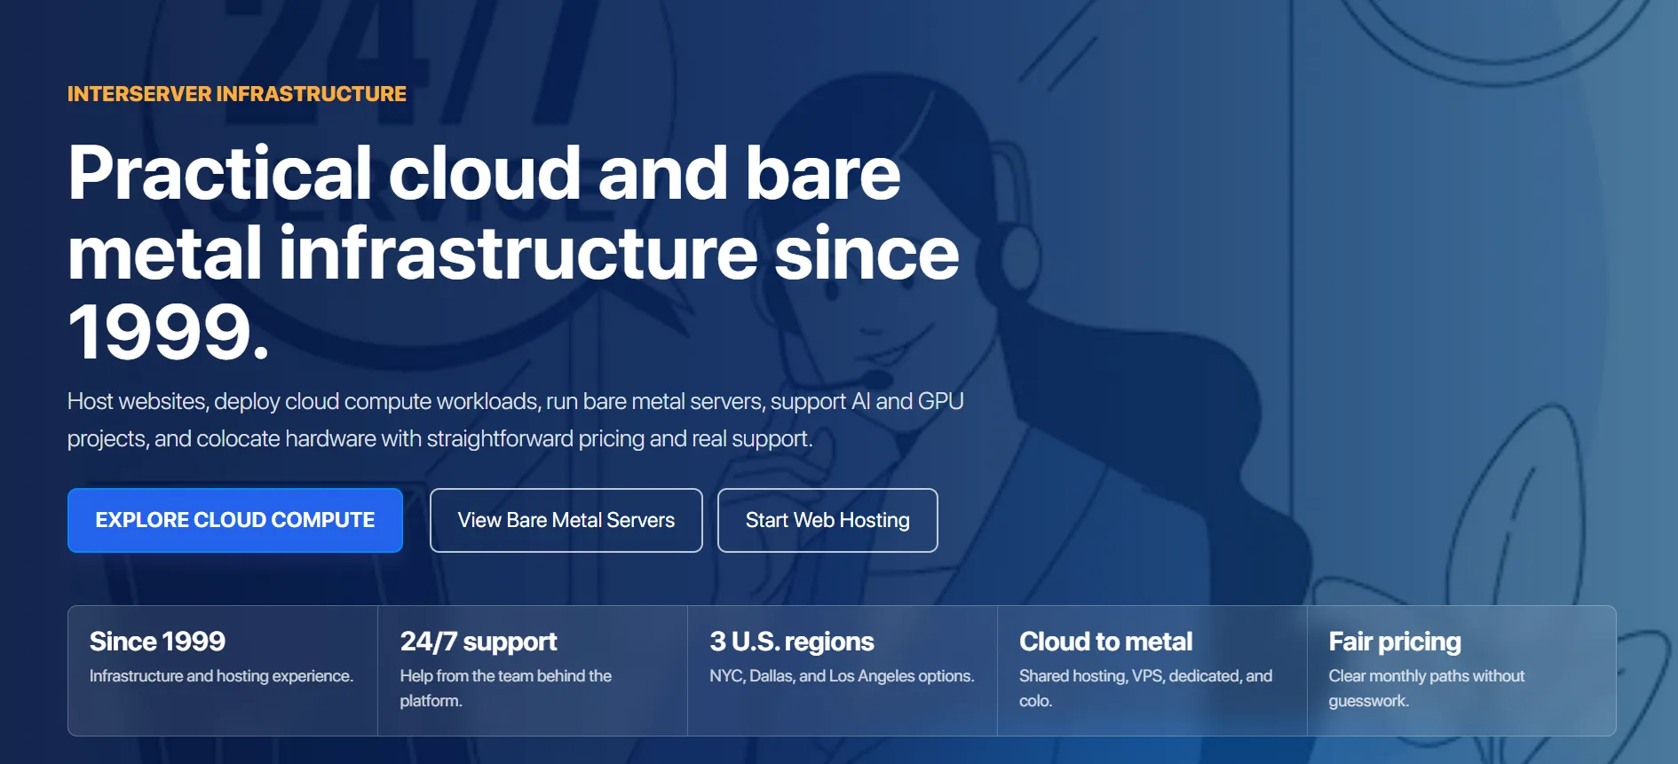This screenshot has height=764, width=1678.
Task: Click the 'Since 1999' card title
Action: tap(157, 641)
